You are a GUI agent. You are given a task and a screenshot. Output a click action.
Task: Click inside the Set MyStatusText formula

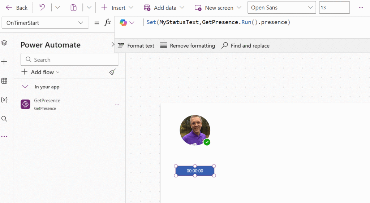(x=218, y=22)
